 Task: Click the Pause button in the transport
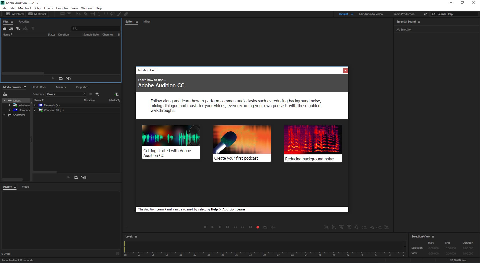(x=220, y=227)
